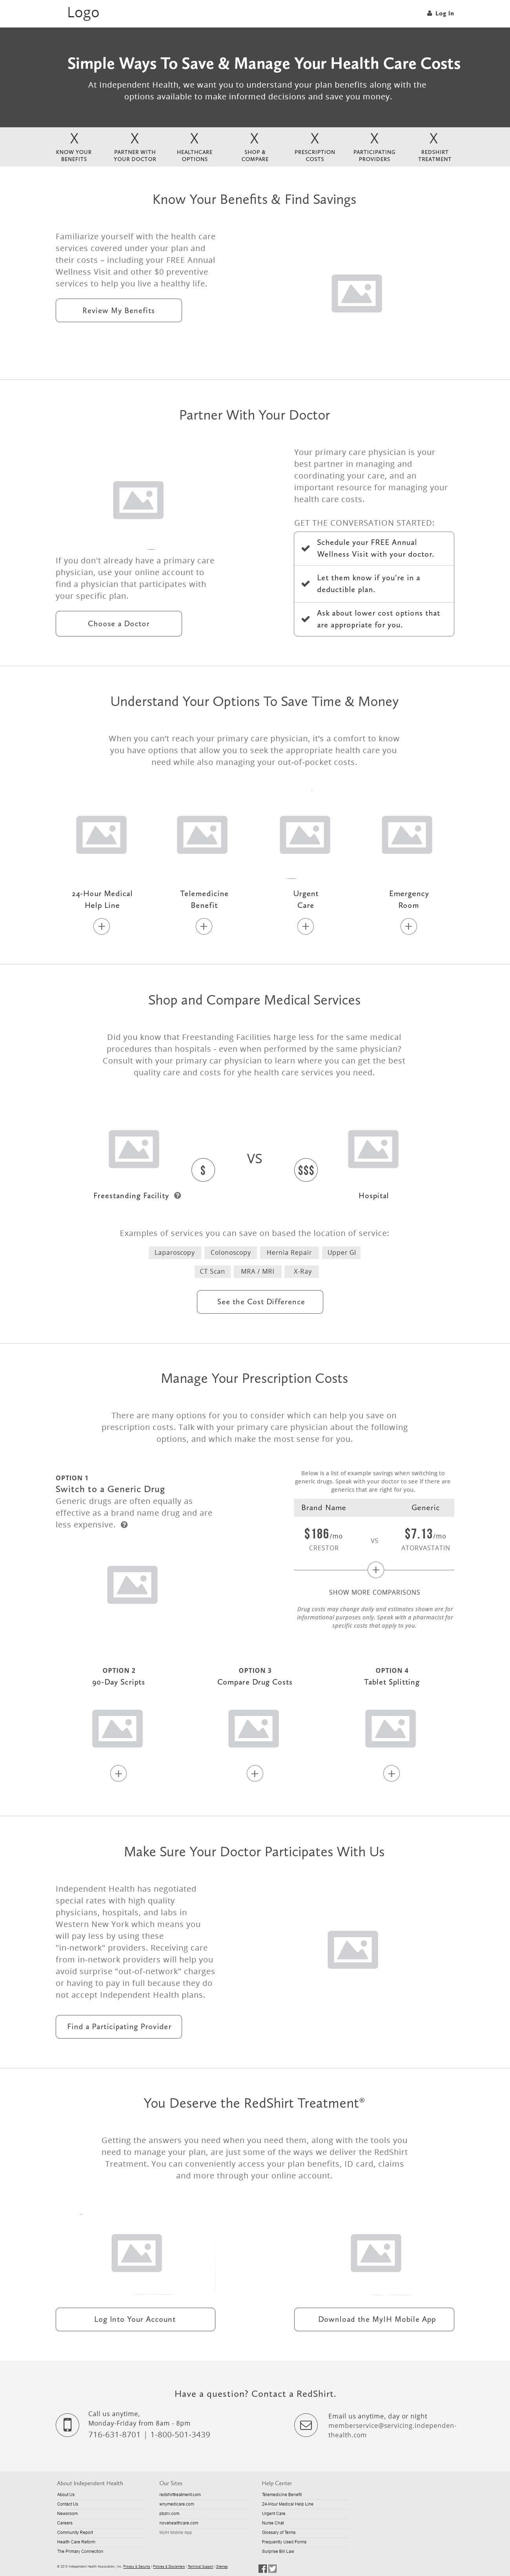This screenshot has width=510, height=2576.
Task: Expand the 90-Day Scripts option details
Action: pyautogui.click(x=117, y=1773)
